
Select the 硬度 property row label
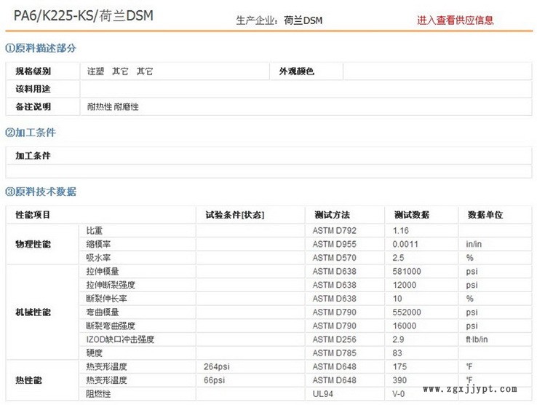[x=94, y=353]
